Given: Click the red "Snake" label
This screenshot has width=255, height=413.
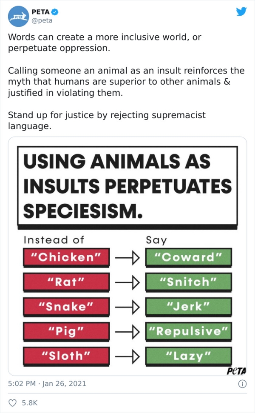Looking at the screenshot, I should [66, 306].
